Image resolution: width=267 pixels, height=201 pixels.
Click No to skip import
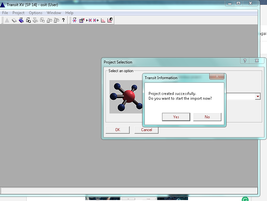click(207, 117)
